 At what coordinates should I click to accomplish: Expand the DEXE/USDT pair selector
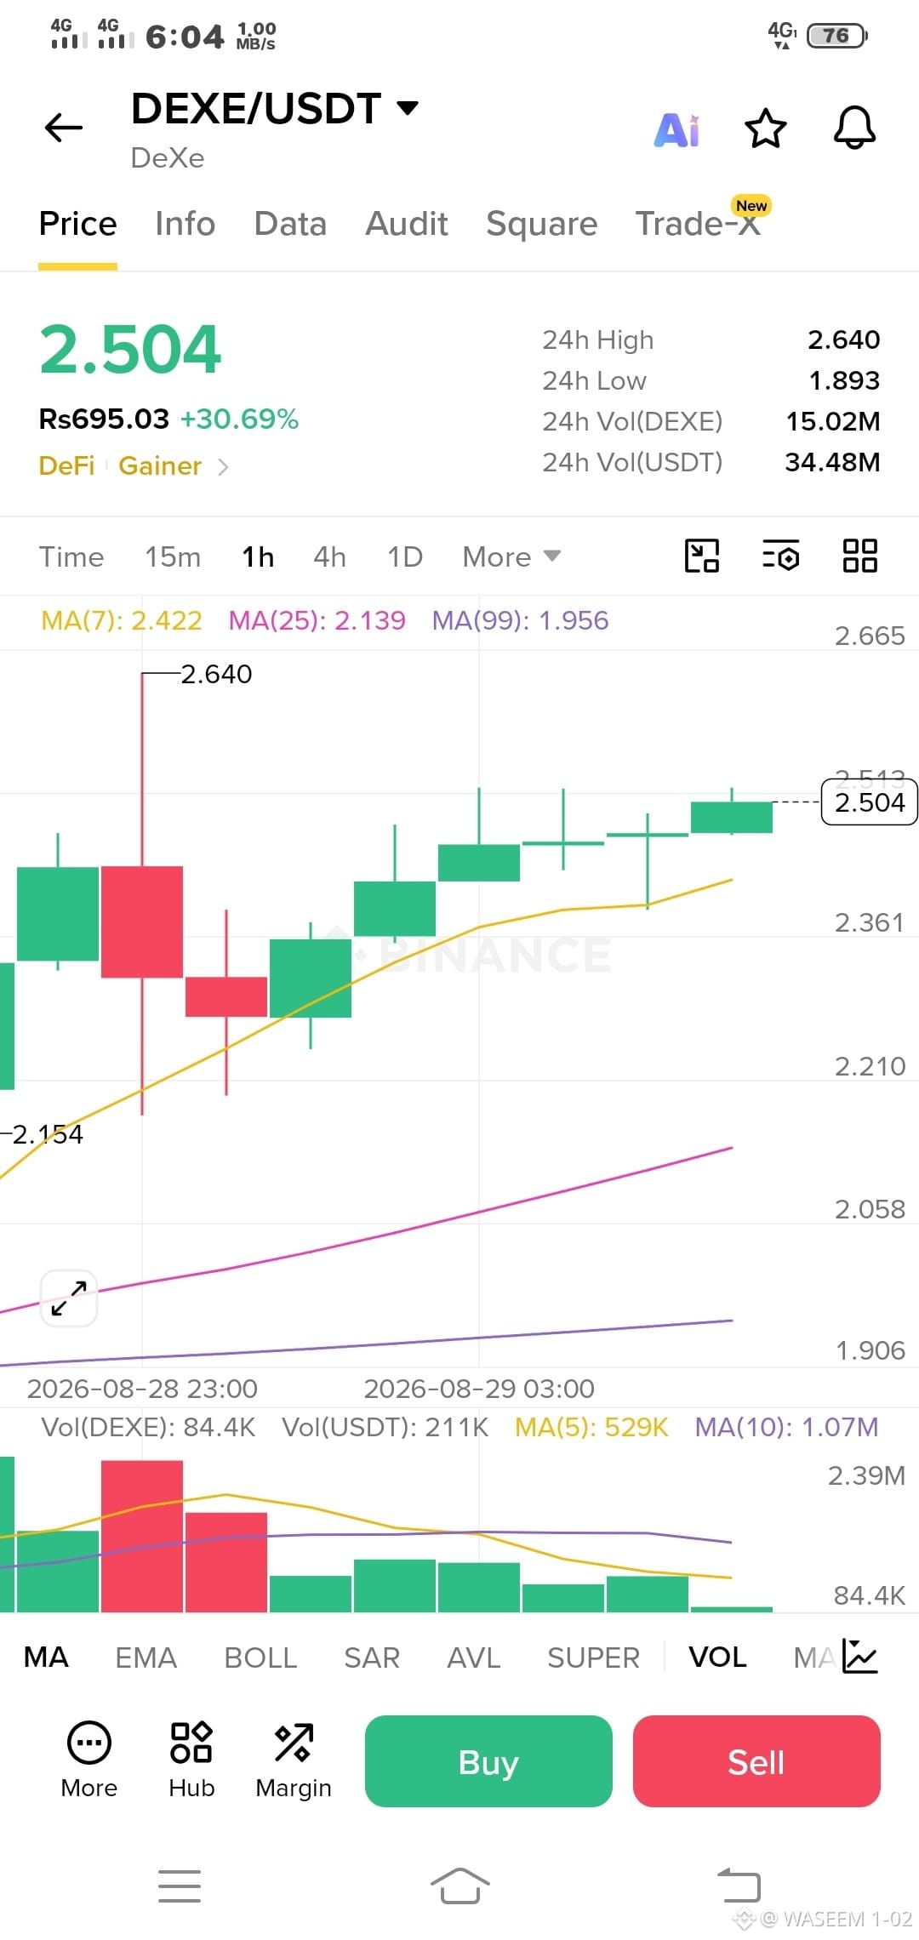point(408,108)
